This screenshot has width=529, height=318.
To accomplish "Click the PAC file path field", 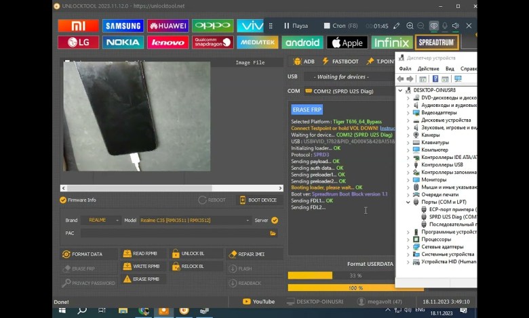I will [174, 233].
